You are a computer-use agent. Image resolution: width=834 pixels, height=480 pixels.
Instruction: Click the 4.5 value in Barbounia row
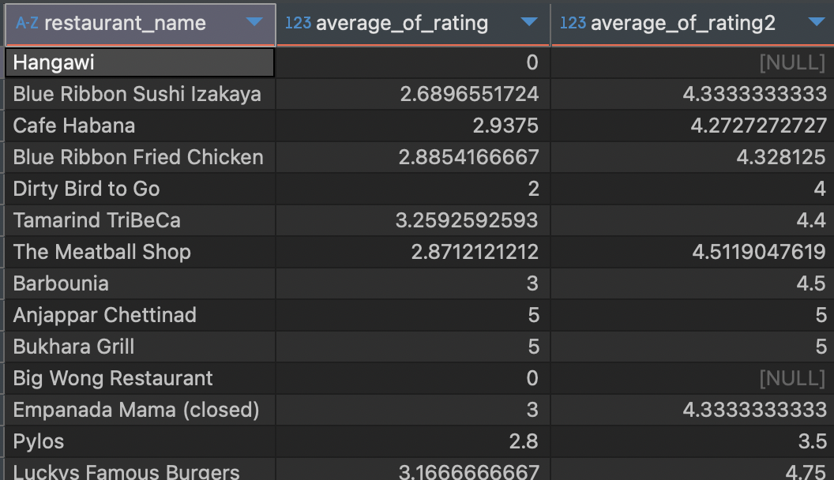coord(811,283)
